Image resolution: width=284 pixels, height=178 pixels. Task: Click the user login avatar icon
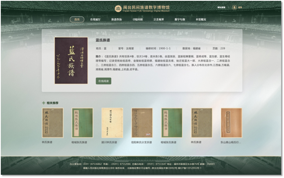click(235, 7)
